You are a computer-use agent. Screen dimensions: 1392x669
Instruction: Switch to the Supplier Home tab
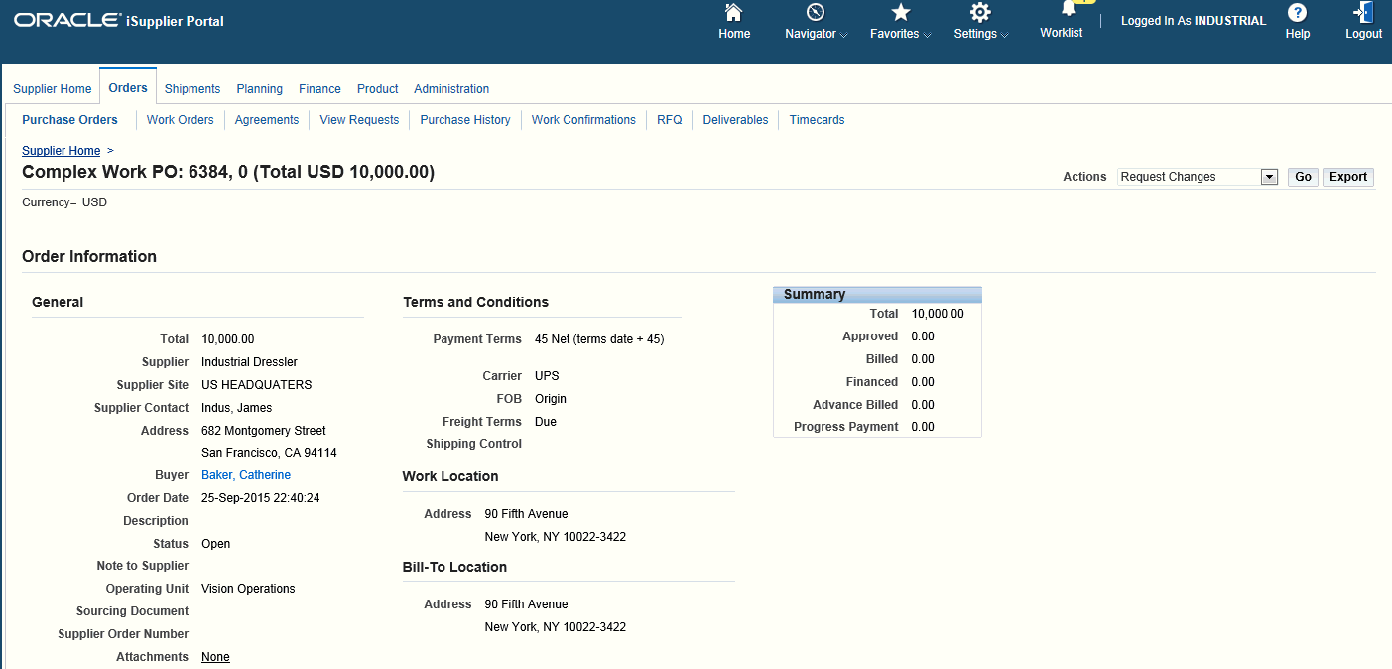pyautogui.click(x=53, y=89)
